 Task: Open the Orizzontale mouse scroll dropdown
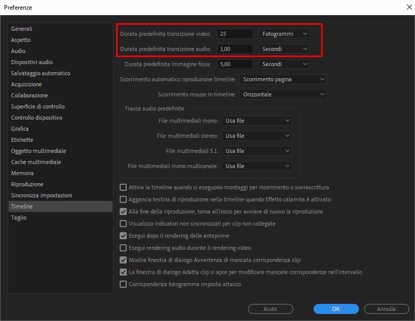(283, 94)
